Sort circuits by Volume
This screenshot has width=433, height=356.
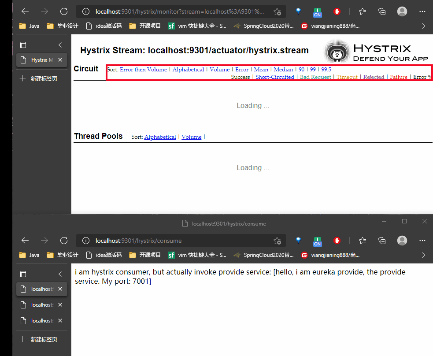click(219, 70)
